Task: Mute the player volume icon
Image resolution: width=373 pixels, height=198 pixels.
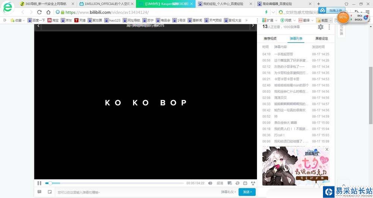Action: click(x=210, y=183)
